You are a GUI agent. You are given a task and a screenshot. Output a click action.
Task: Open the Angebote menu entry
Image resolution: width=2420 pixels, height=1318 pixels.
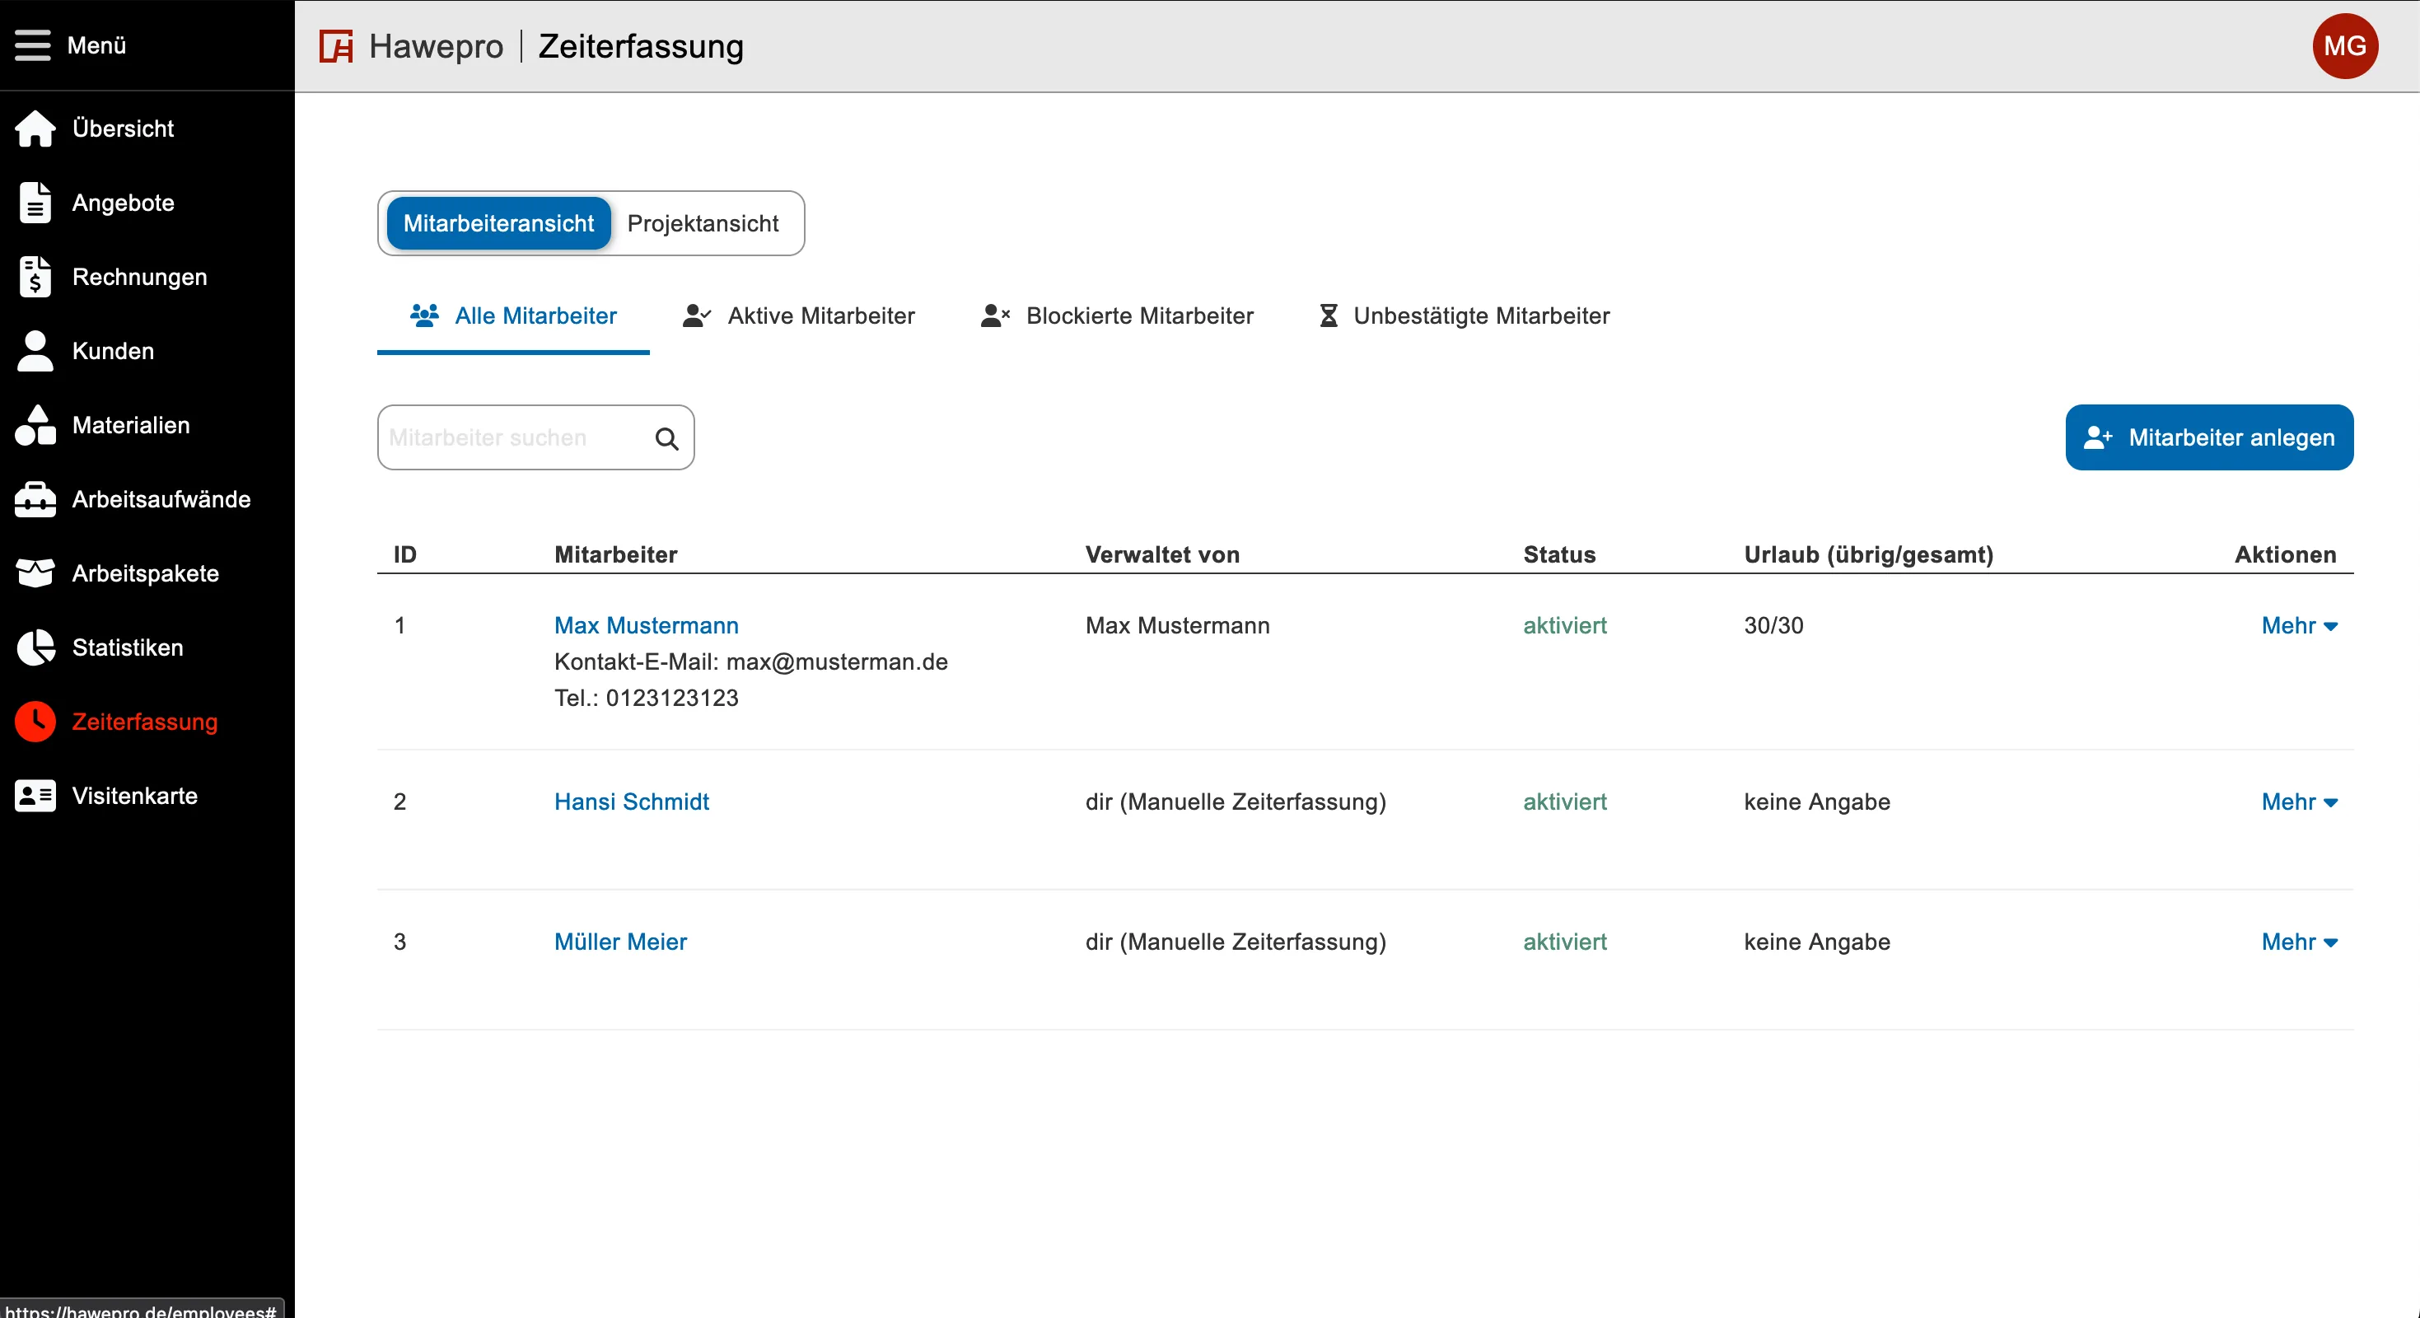(123, 203)
